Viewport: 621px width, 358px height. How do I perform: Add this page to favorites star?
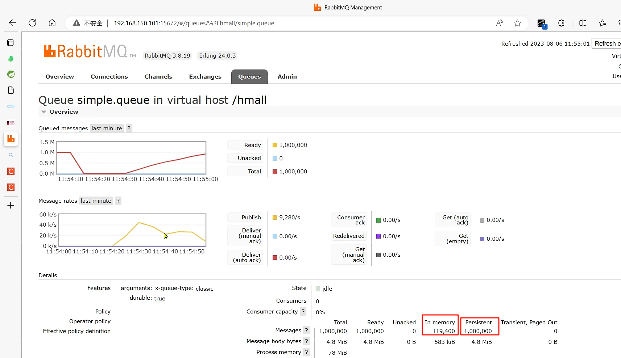point(517,23)
